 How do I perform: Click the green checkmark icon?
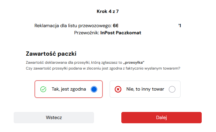43,89
